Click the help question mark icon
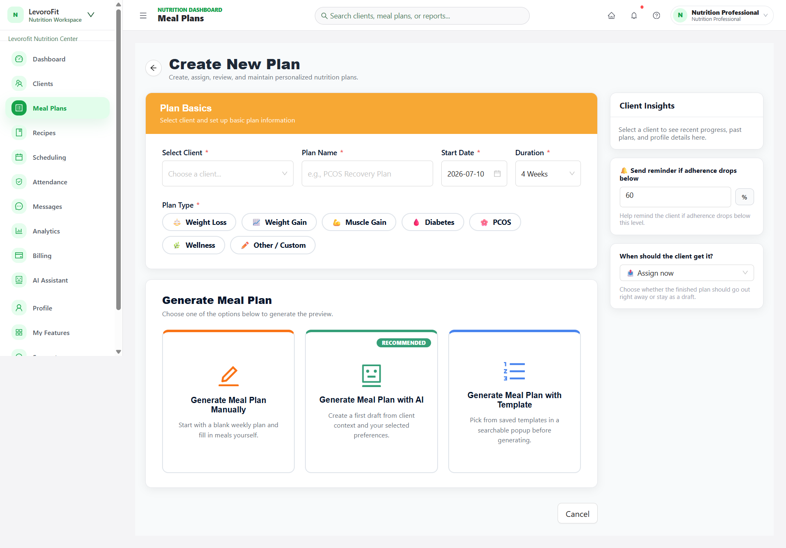 656,16
